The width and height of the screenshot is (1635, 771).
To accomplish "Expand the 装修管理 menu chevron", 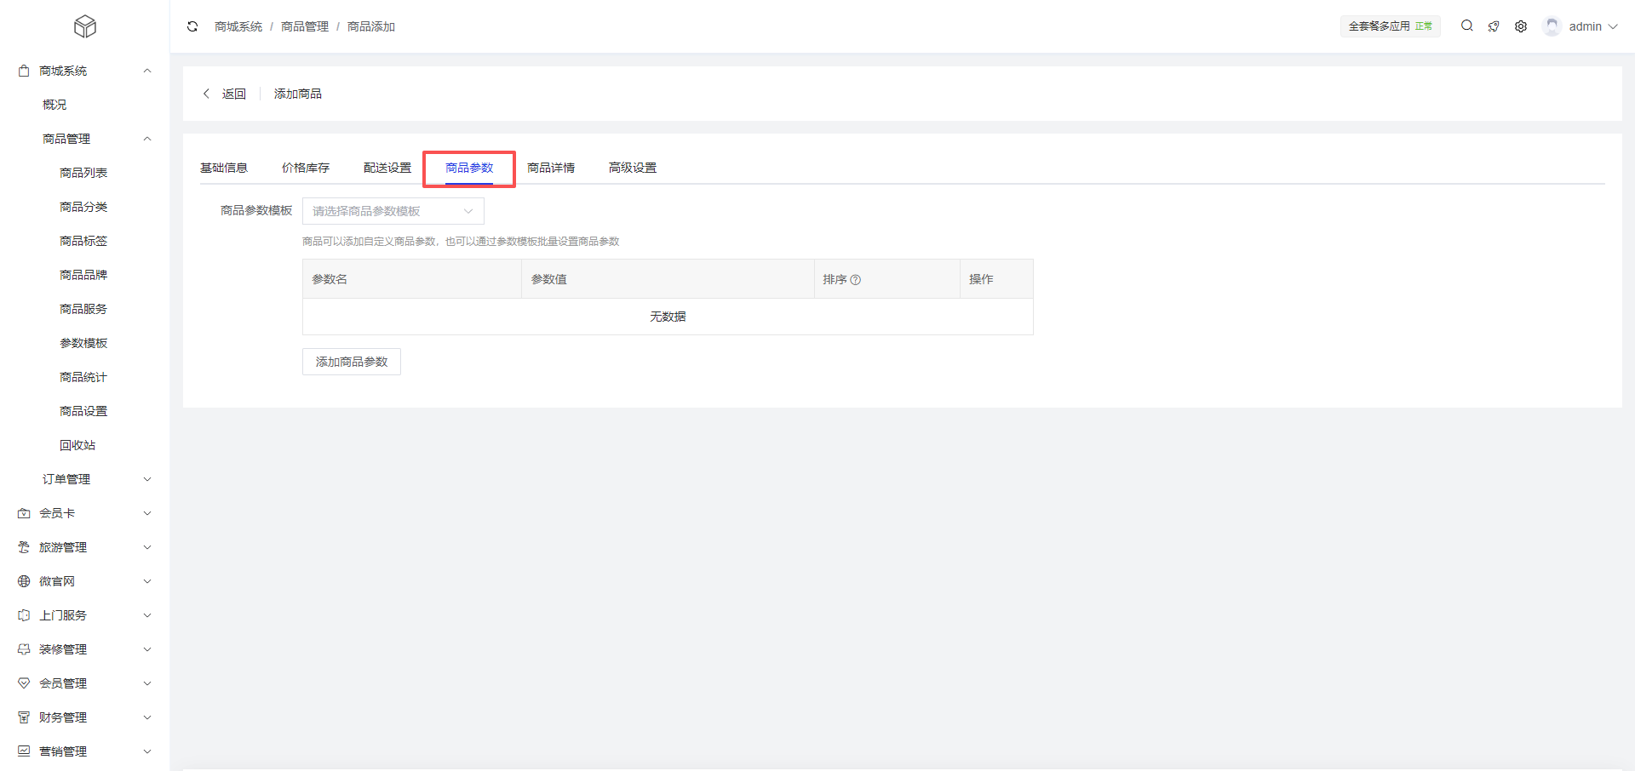I will point(147,649).
